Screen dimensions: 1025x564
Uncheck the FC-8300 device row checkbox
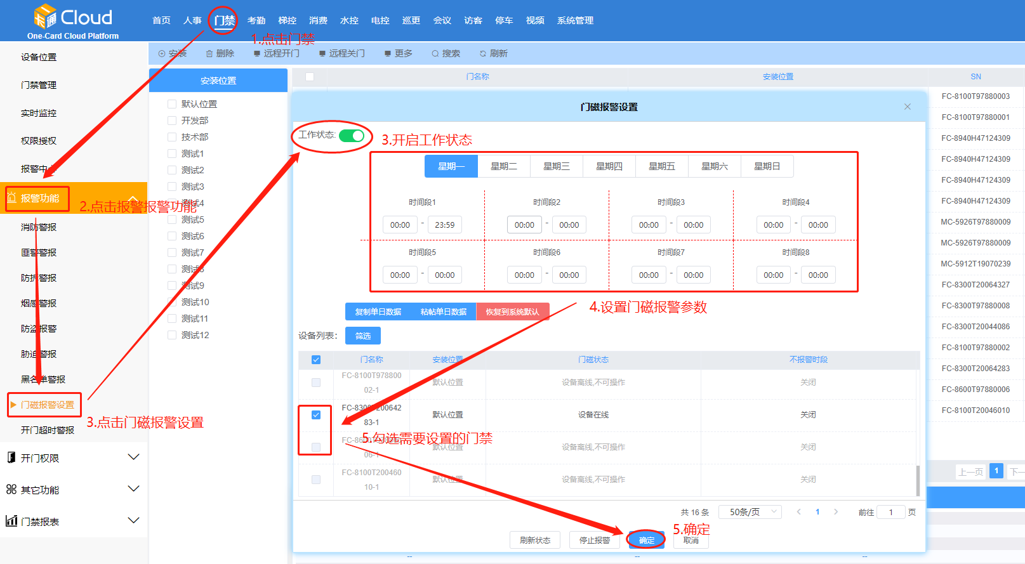point(316,415)
